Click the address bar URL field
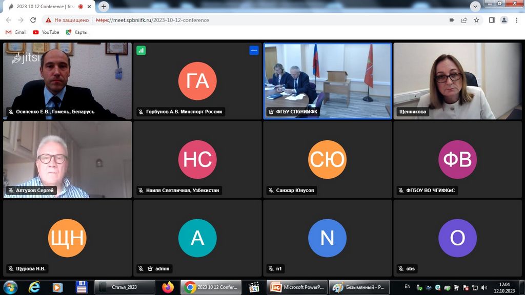525x295 pixels. pos(256,20)
